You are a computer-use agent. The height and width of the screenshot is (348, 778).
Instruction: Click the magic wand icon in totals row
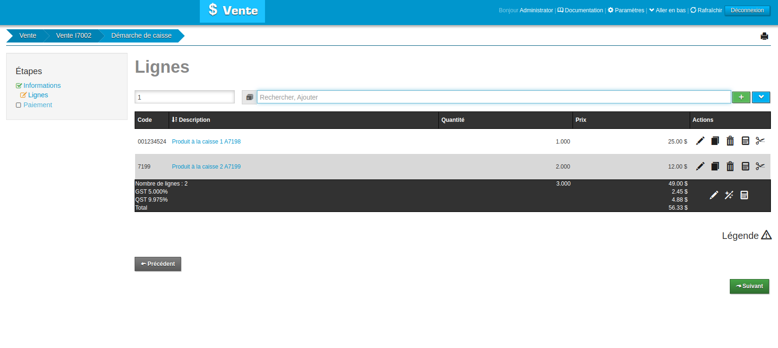729,195
